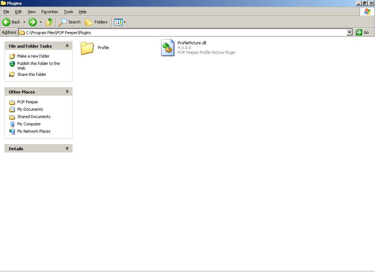Click the My Computer icon

coord(12,124)
